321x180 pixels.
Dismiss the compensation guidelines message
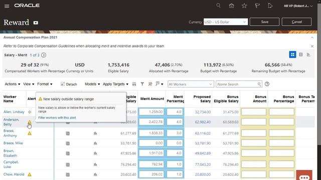pyautogui.click(x=312, y=46)
